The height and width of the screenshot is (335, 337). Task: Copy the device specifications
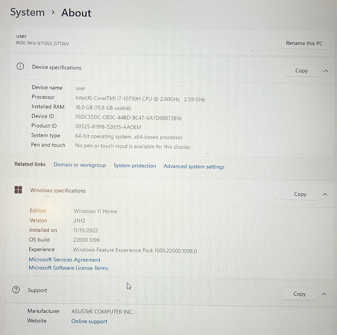click(301, 71)
